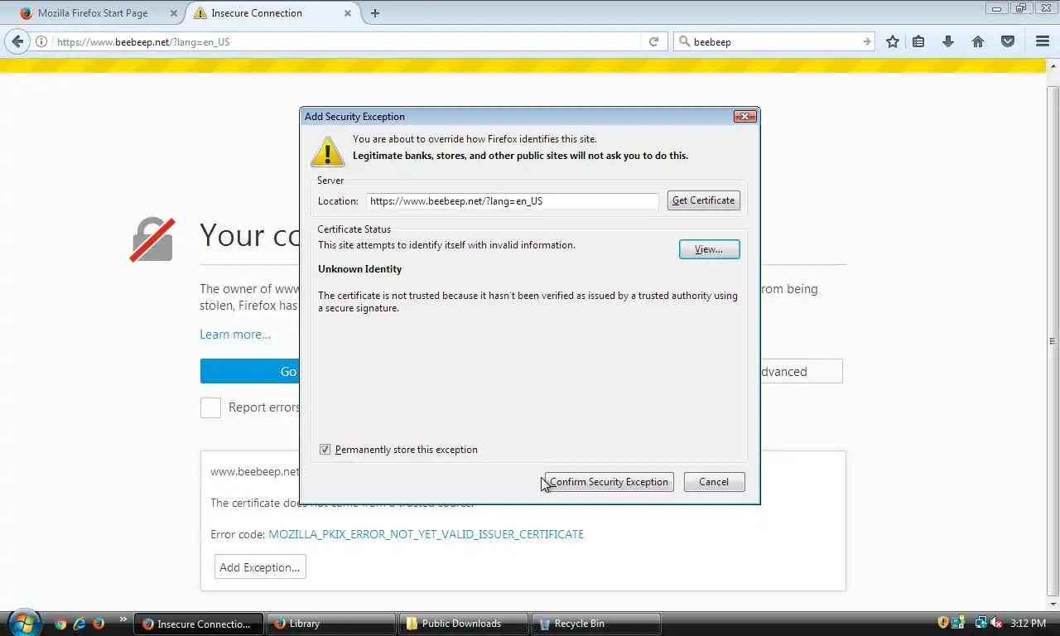Launch Firefox from quick launch
The width and height of the screenshot is (1060, 636).
pyautogui.click(x=99, y=624)
